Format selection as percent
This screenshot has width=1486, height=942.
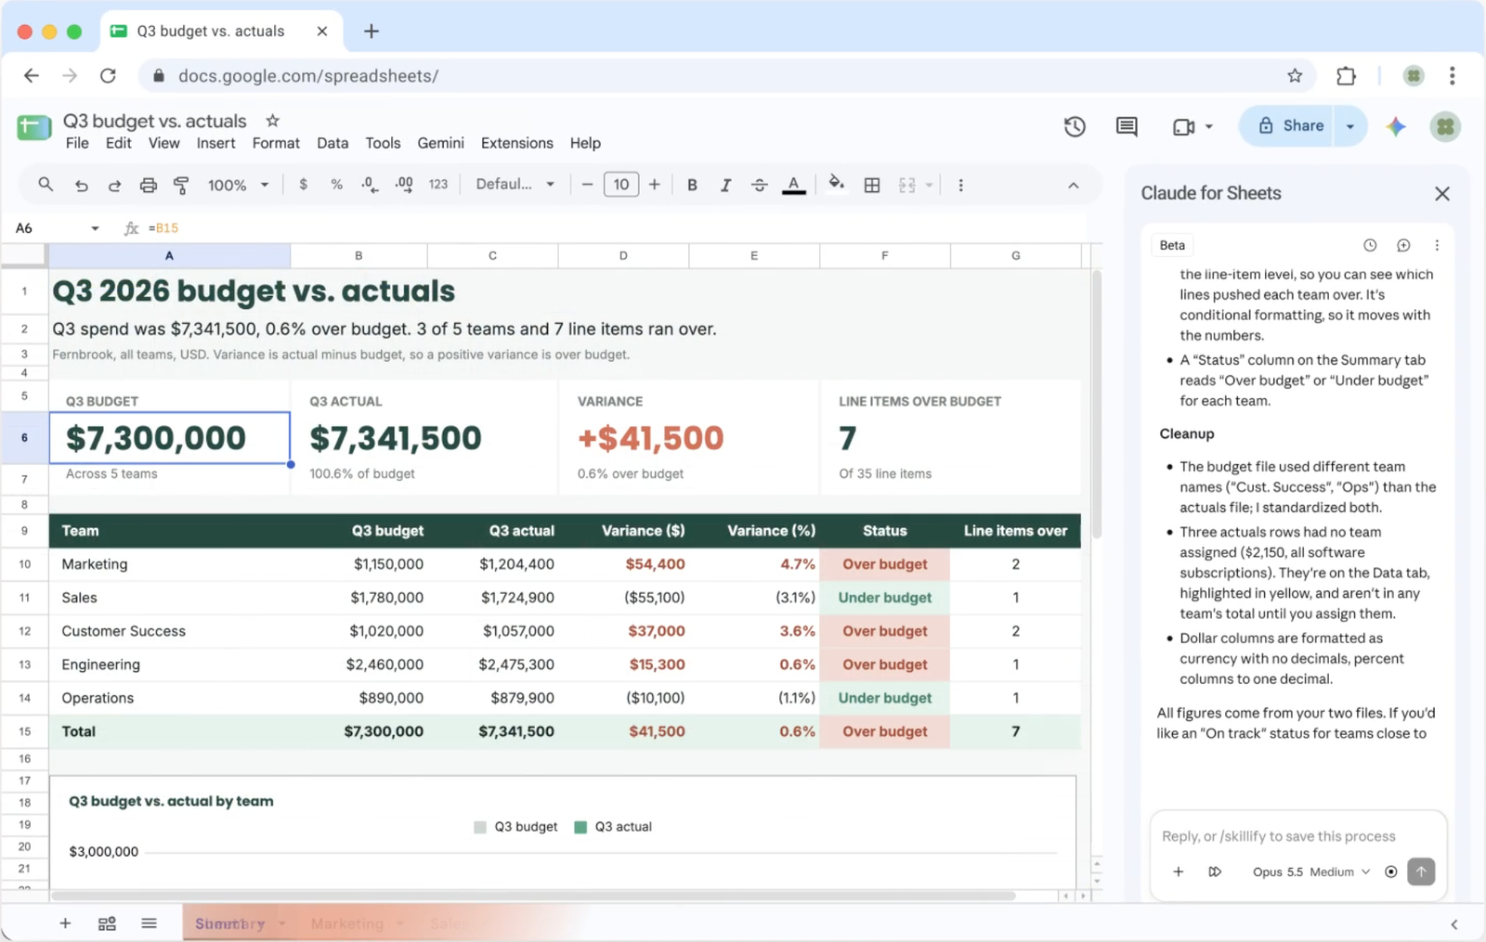(x=336, y=185)
